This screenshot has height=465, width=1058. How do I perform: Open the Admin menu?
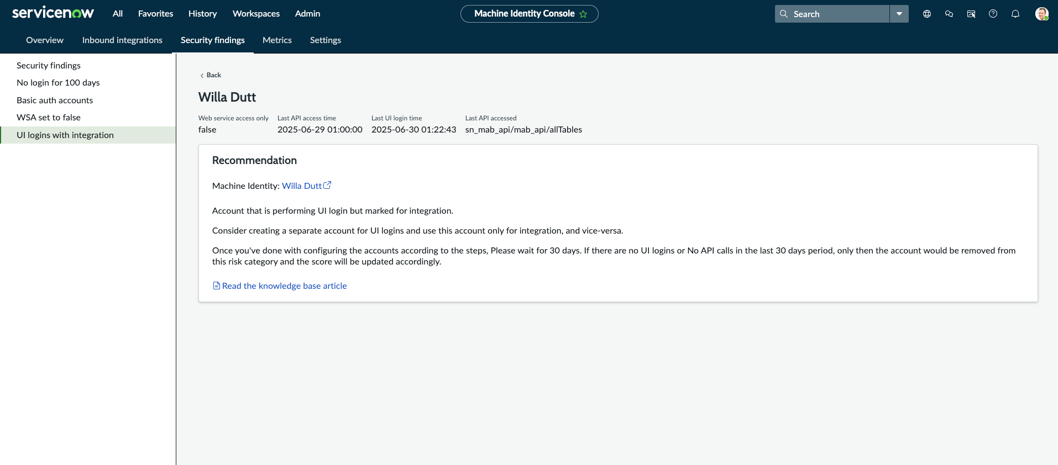pos(307,14)
